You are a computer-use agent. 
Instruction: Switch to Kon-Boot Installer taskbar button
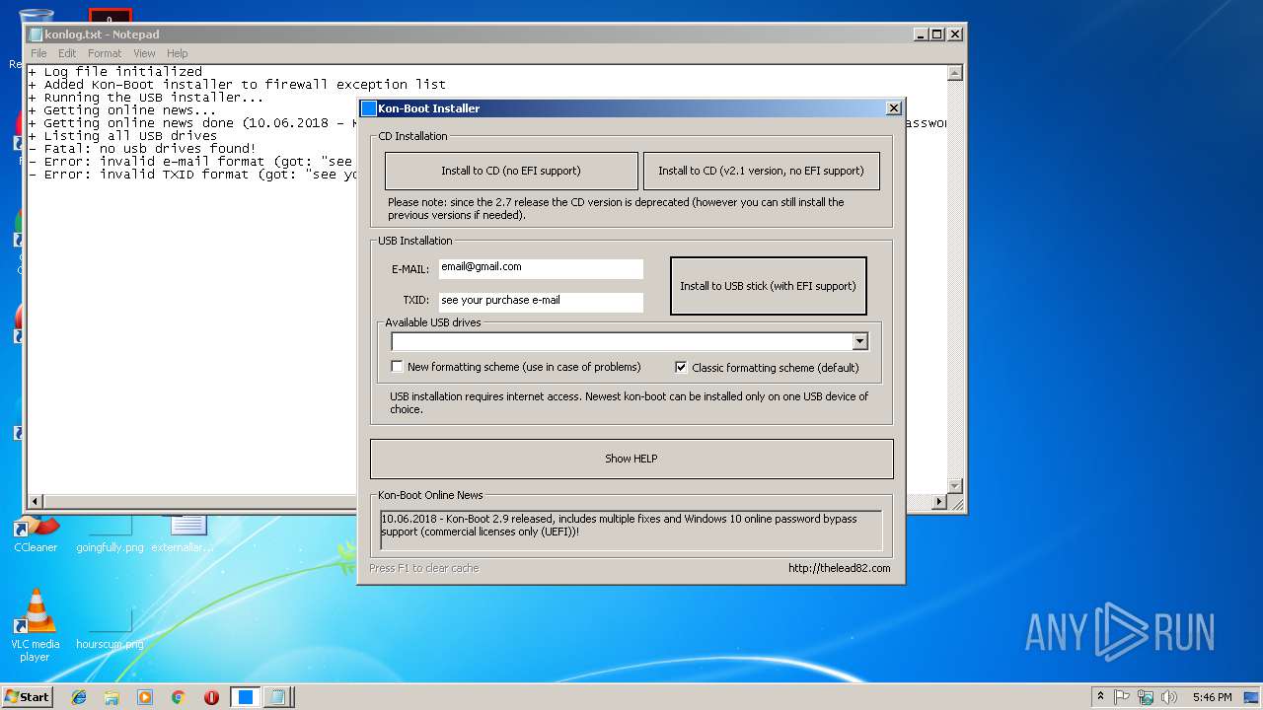245,697
